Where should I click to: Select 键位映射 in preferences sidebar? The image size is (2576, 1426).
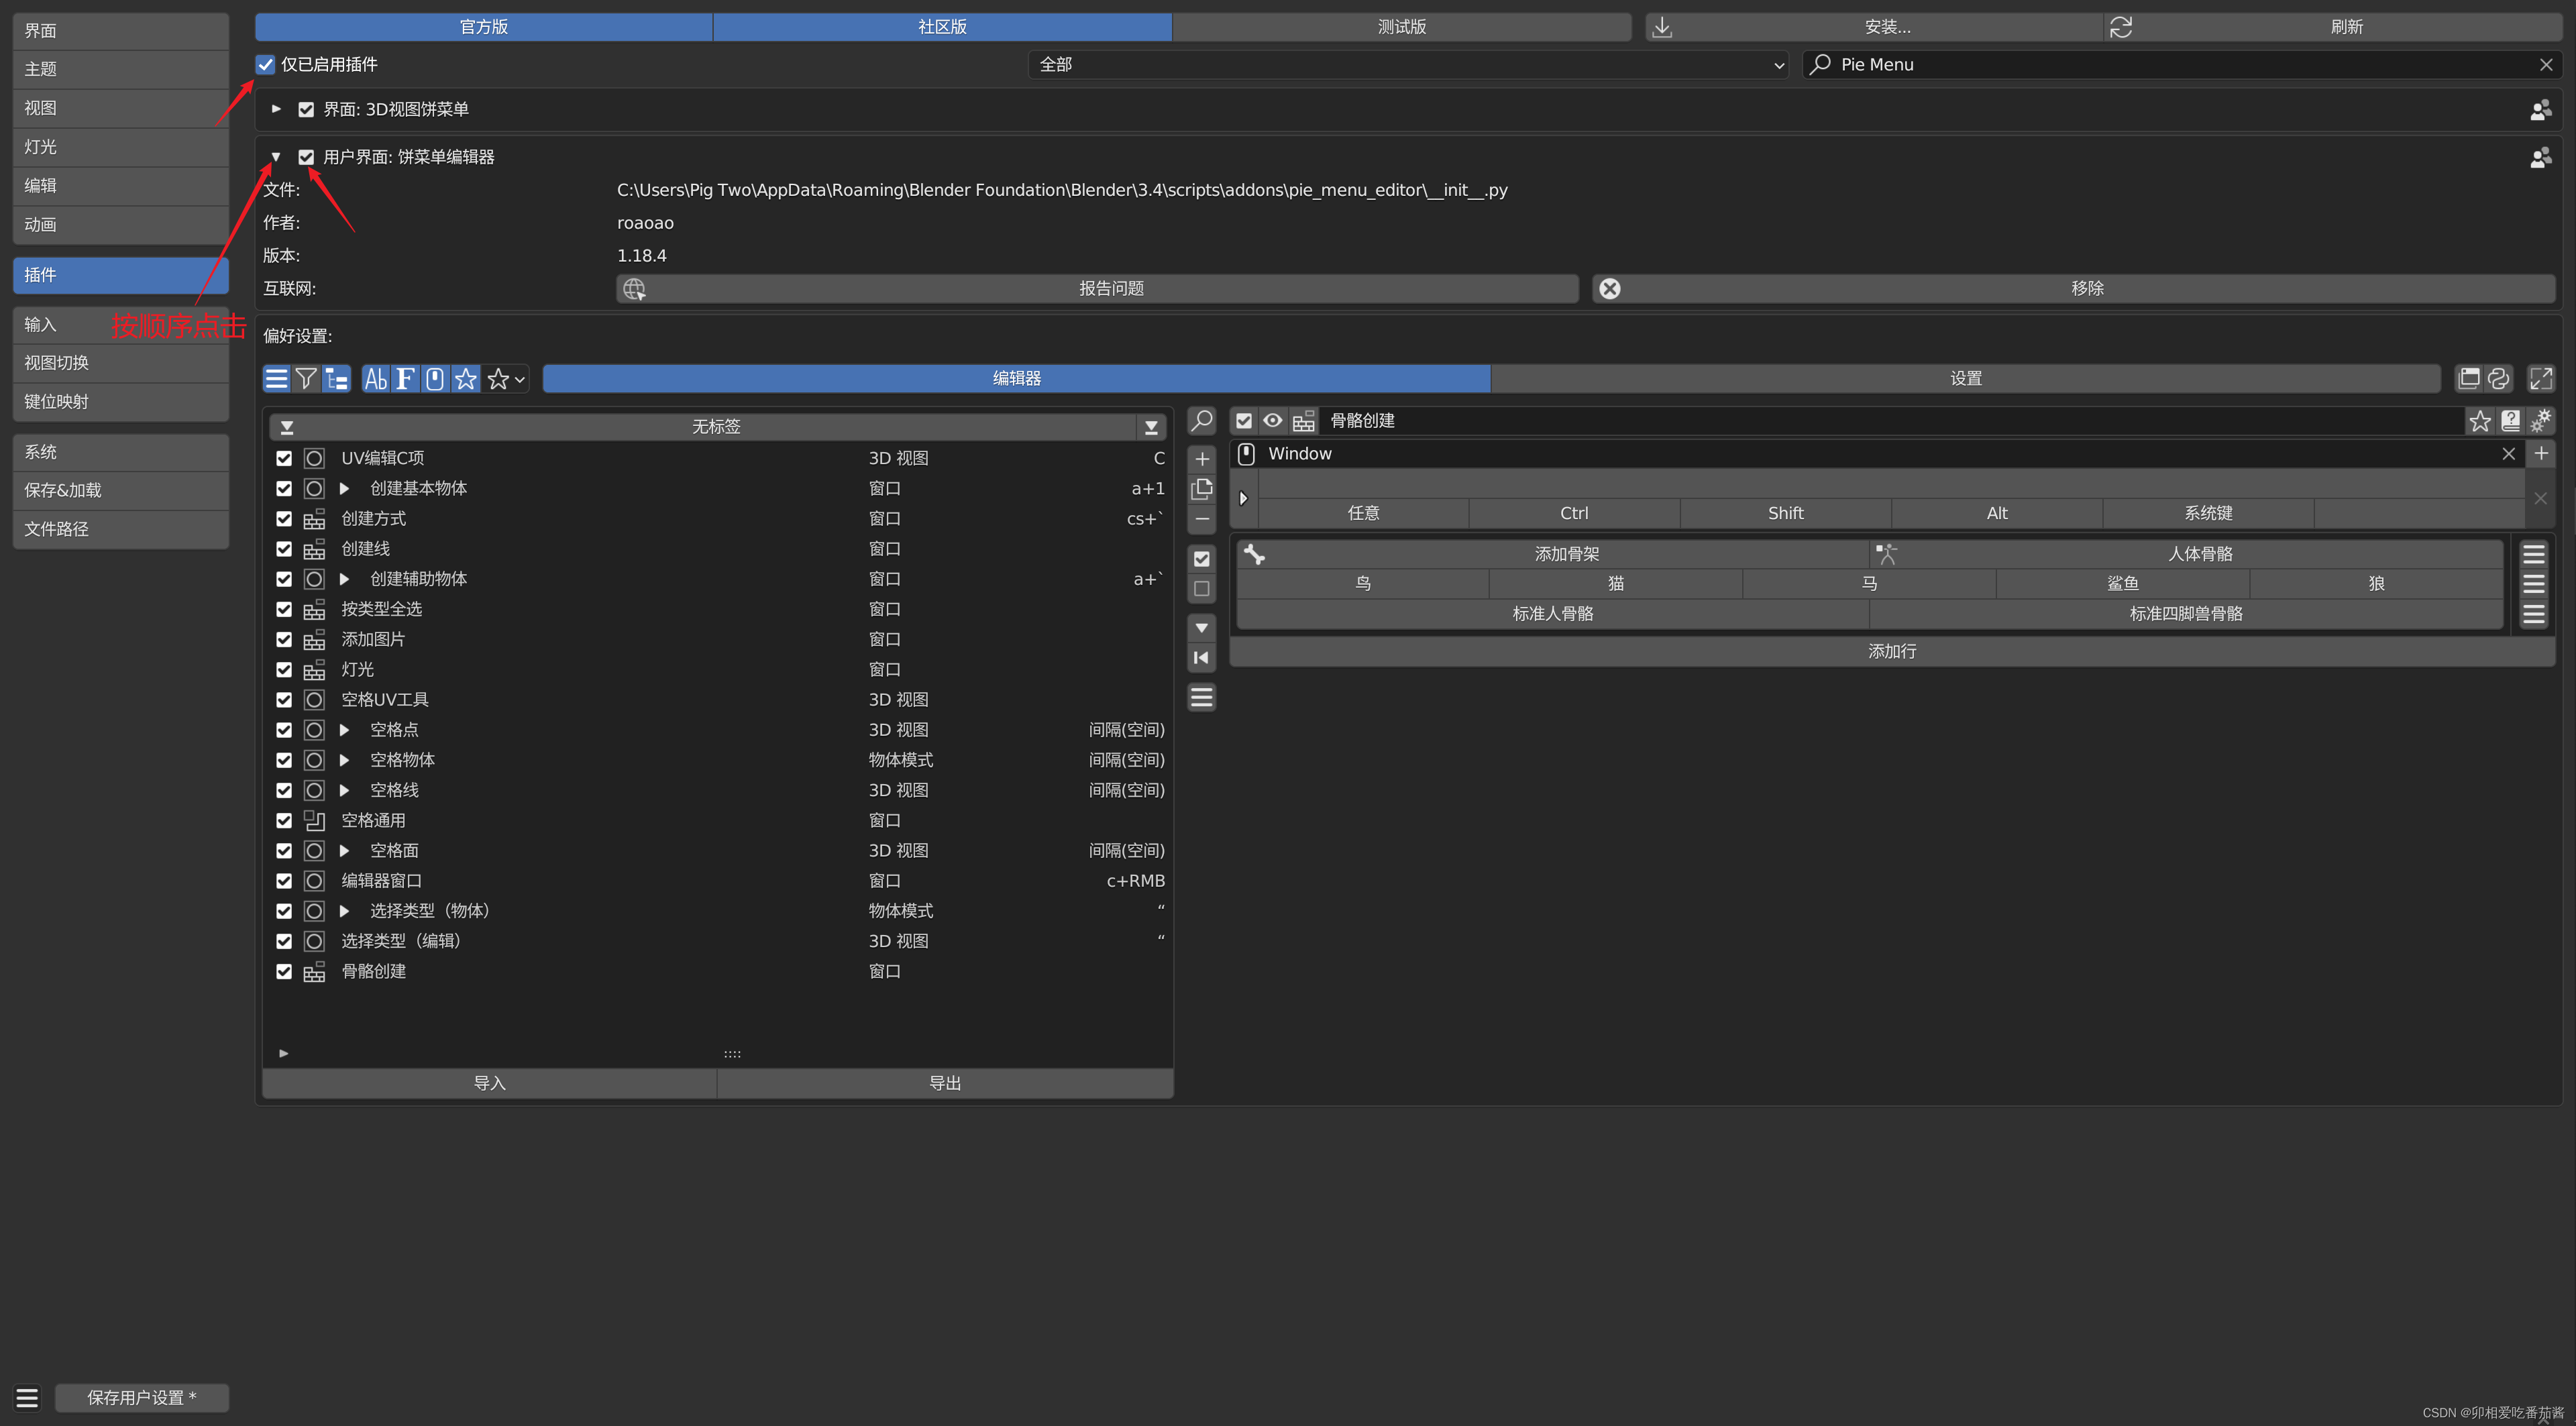click(x=121, y=402)
